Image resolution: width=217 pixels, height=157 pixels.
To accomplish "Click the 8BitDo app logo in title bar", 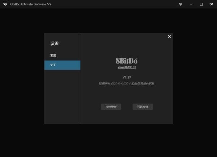I will (x=5, y=4).
